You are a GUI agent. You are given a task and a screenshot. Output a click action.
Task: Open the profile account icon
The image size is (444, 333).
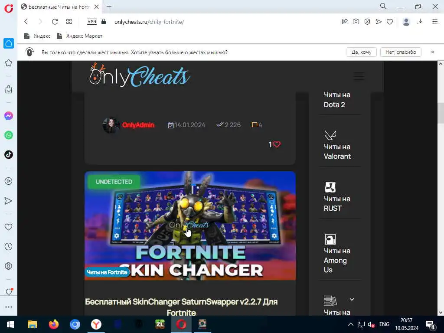[x=406, y=22]
